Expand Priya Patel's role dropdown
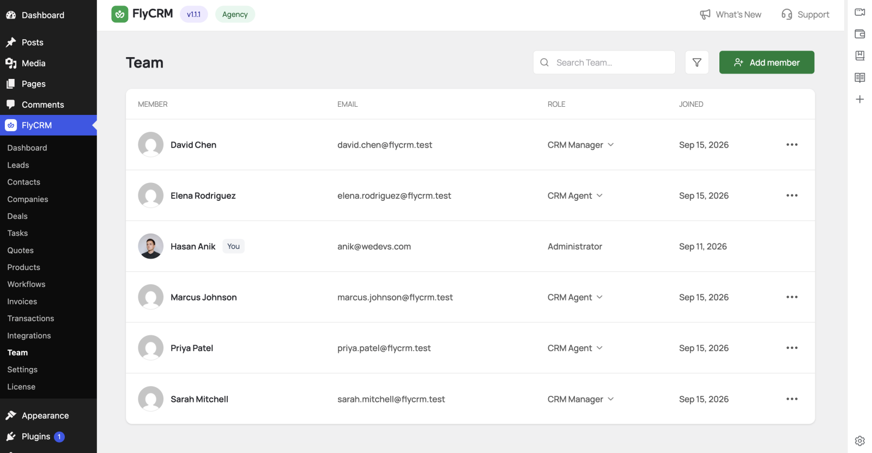The image size is (872, 453). tap(575, 348)
